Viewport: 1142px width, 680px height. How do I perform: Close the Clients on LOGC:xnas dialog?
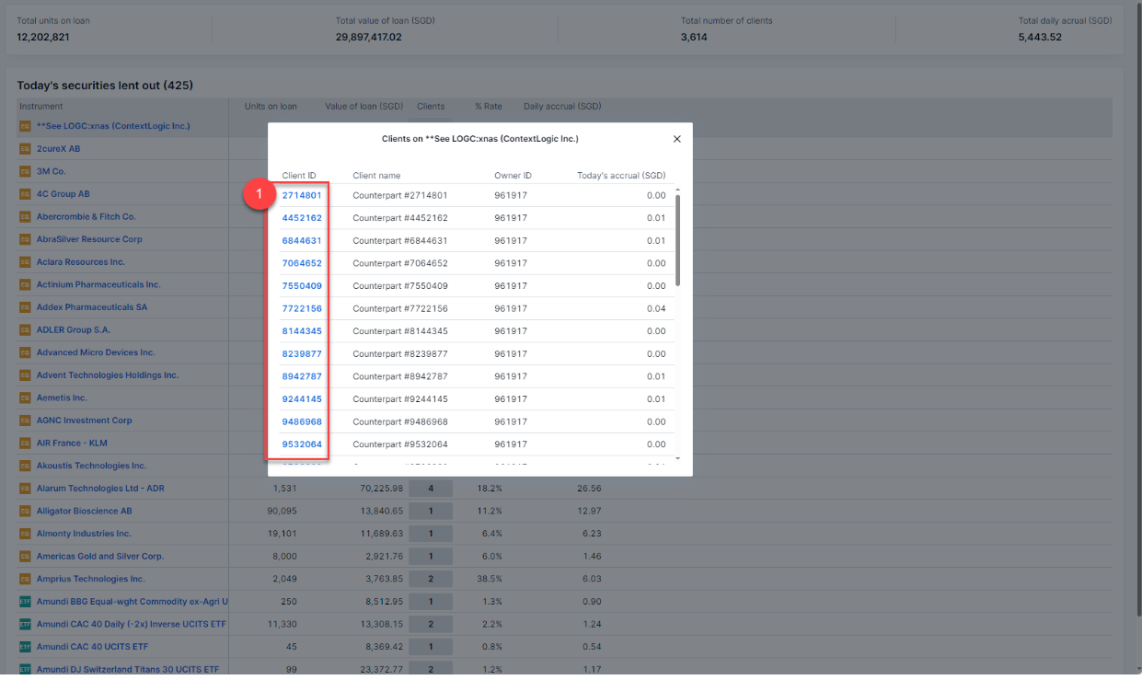point(677,139)
